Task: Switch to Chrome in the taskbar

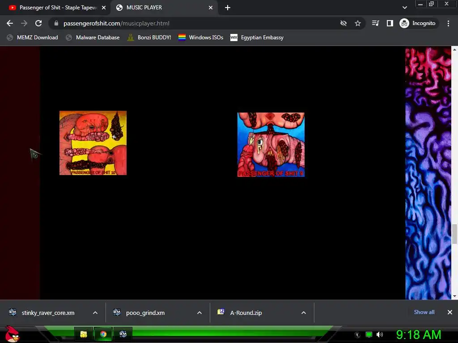Action: click(103, 334)
